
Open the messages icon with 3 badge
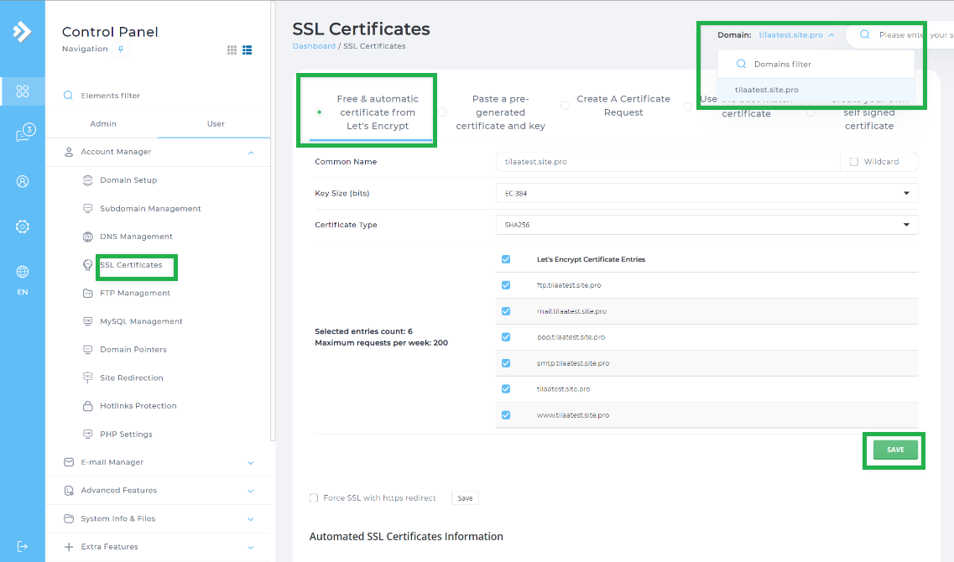(25, 133)
